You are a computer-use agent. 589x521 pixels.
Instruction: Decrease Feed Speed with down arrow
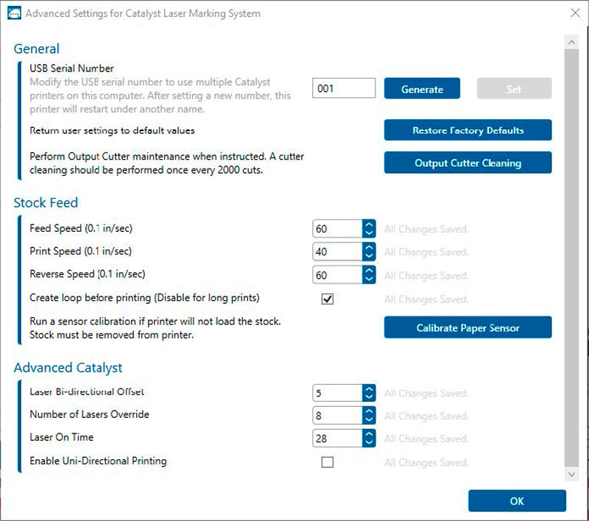coord(369,233)
